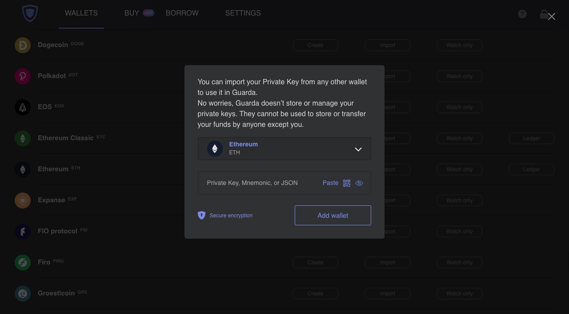Expand the Ethereum currency dropdown

click(x=284, y=149)
